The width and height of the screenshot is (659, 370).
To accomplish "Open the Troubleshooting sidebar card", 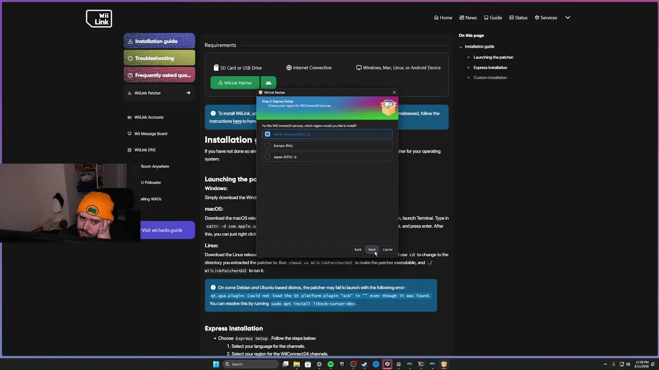I will point(159,58).
